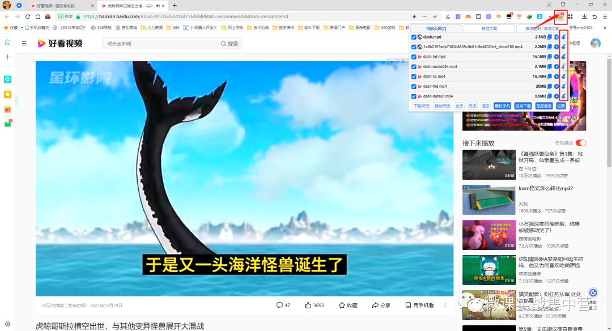The image size is (612, 331).
Task: Open the 旅游资讯 bookmark folder
Action: [x=283, y=28]
